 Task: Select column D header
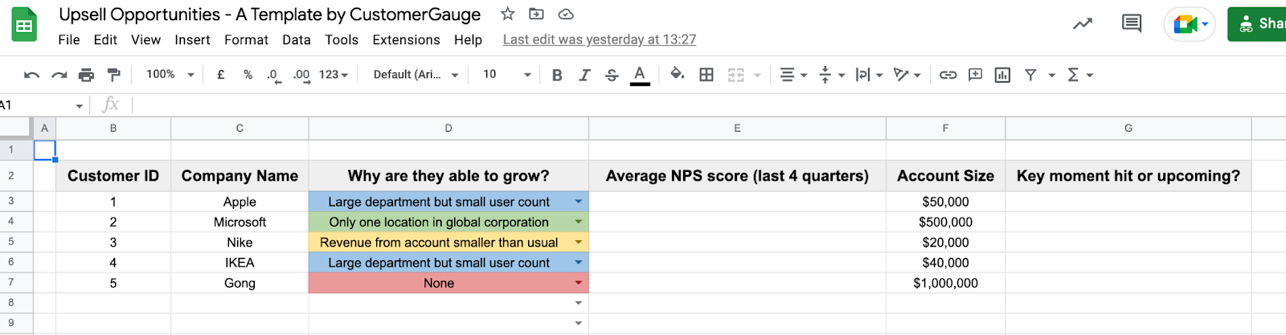pos(448,129)
